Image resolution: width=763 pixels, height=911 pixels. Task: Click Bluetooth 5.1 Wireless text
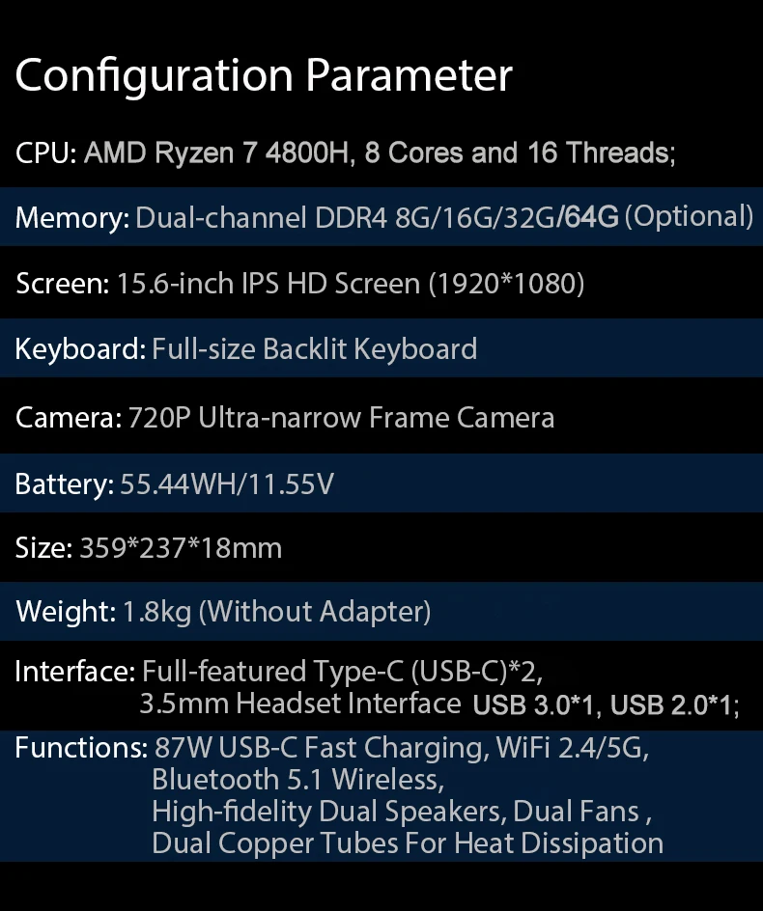pos(297,779)
